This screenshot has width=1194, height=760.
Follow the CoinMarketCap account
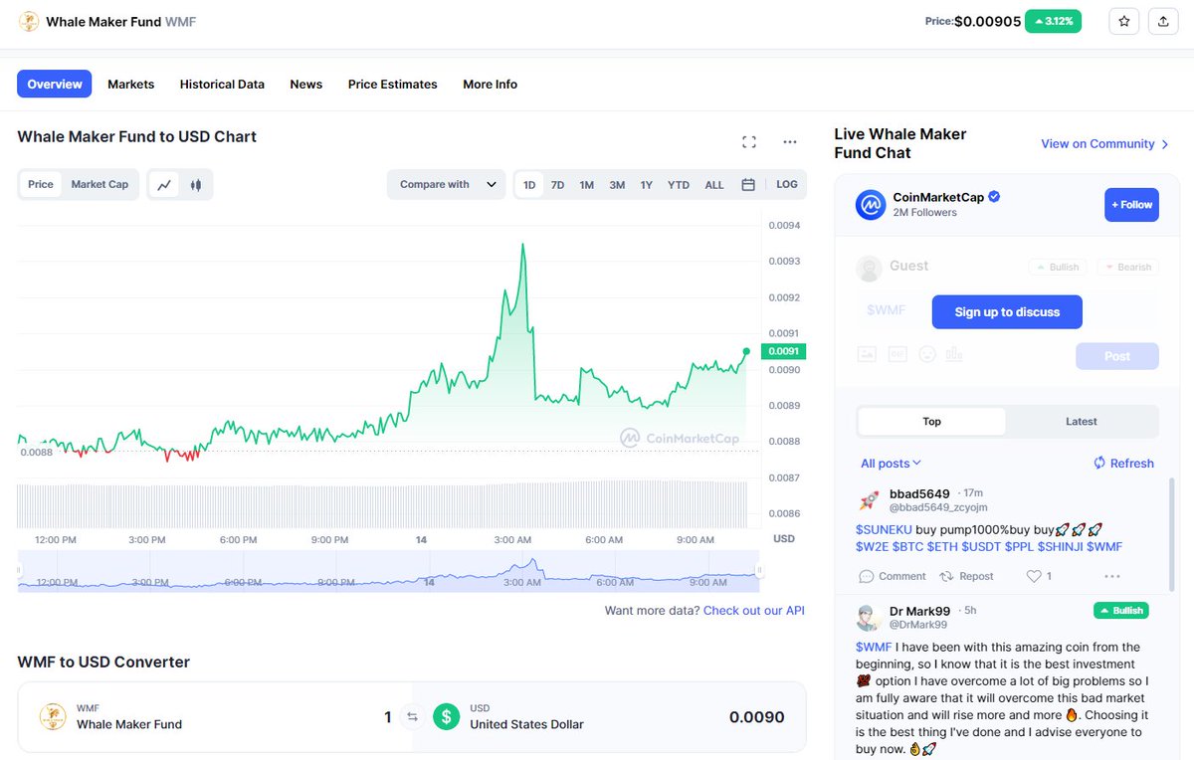(1131, 205)
